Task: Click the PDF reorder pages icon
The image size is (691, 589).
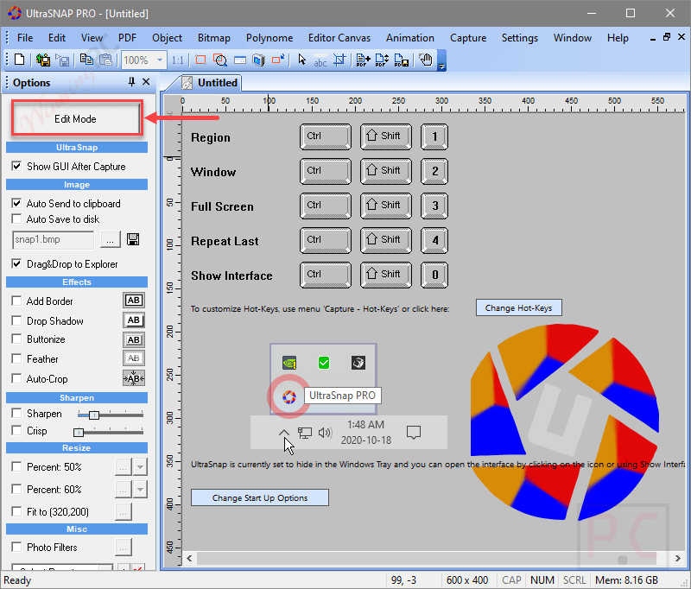Action: (382, 60)
